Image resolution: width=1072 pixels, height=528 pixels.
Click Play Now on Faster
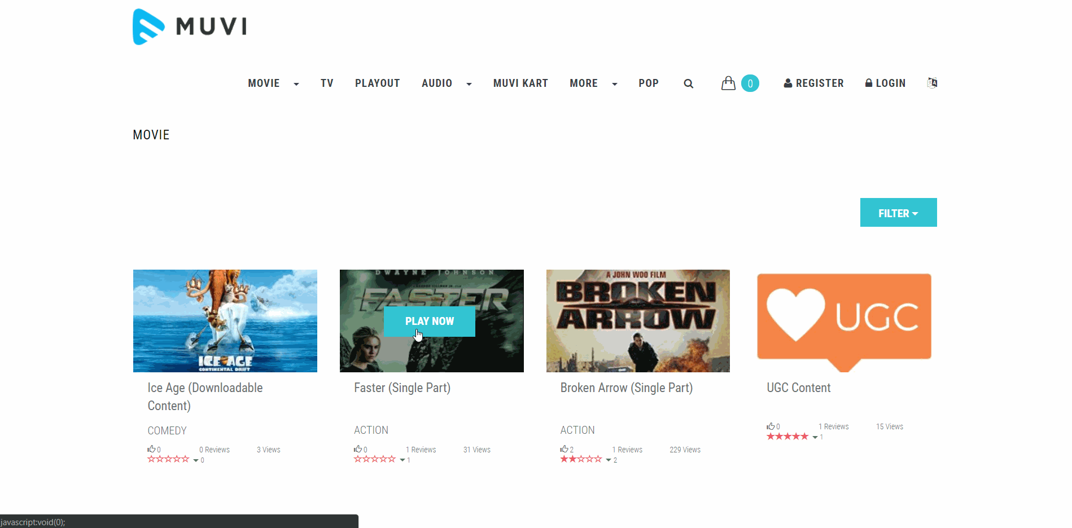click(429, 321)
